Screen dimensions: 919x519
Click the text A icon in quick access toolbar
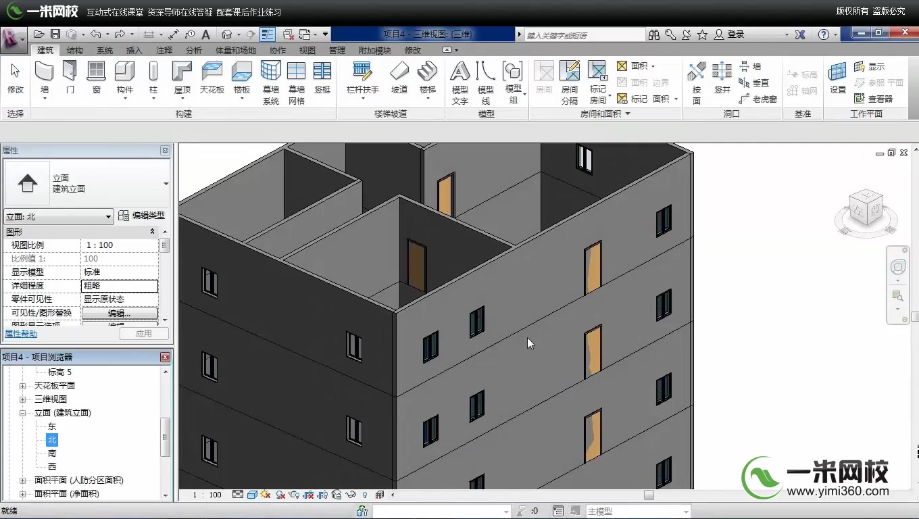coord(206,34)
